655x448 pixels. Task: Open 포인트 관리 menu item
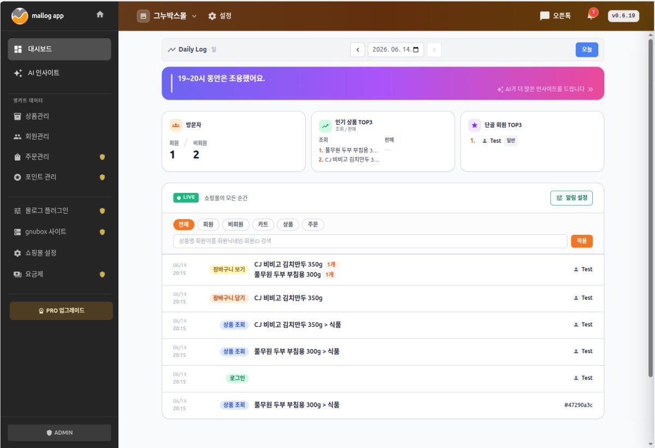click(x=59, y=177)
